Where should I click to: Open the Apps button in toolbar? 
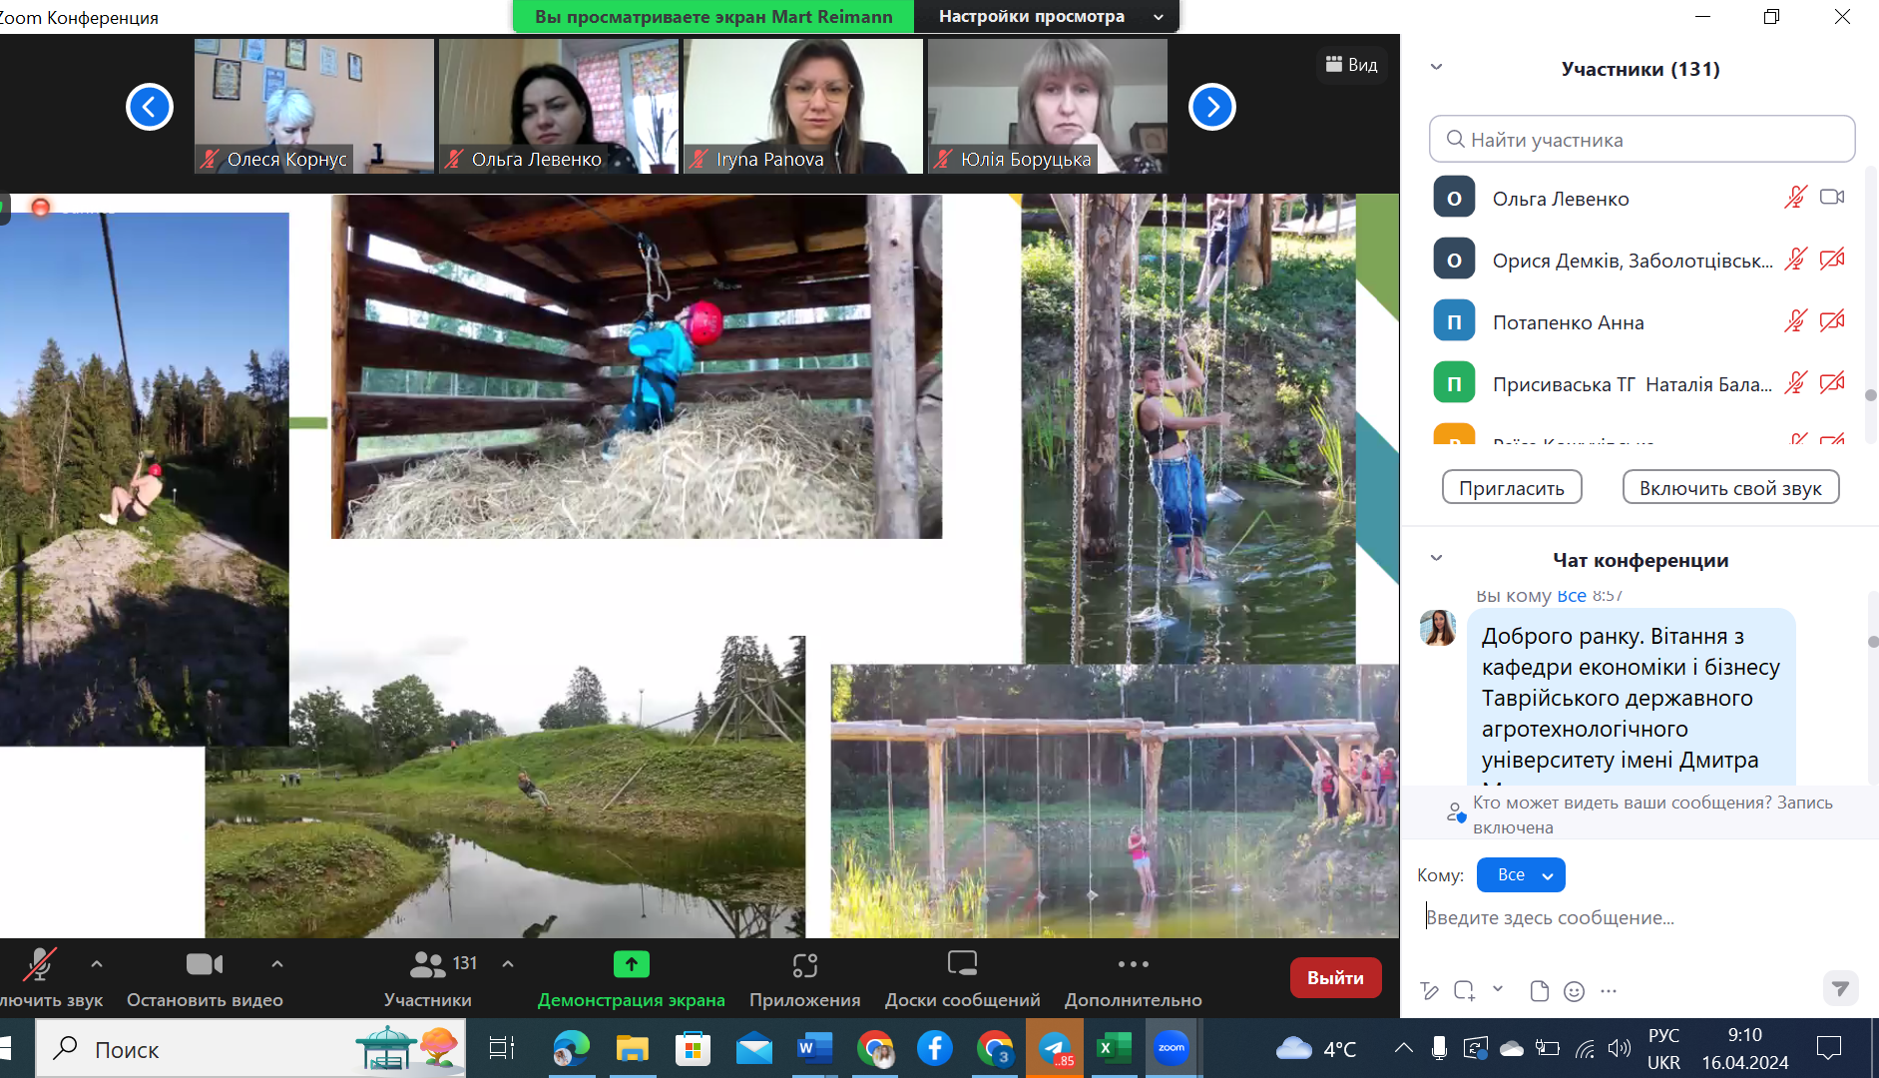805,978
